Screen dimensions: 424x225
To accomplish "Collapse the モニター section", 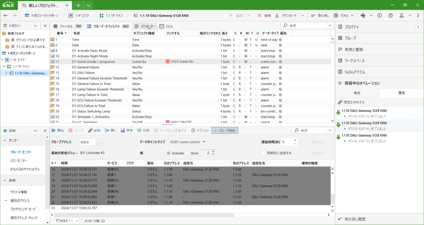I will click(5, 141).
